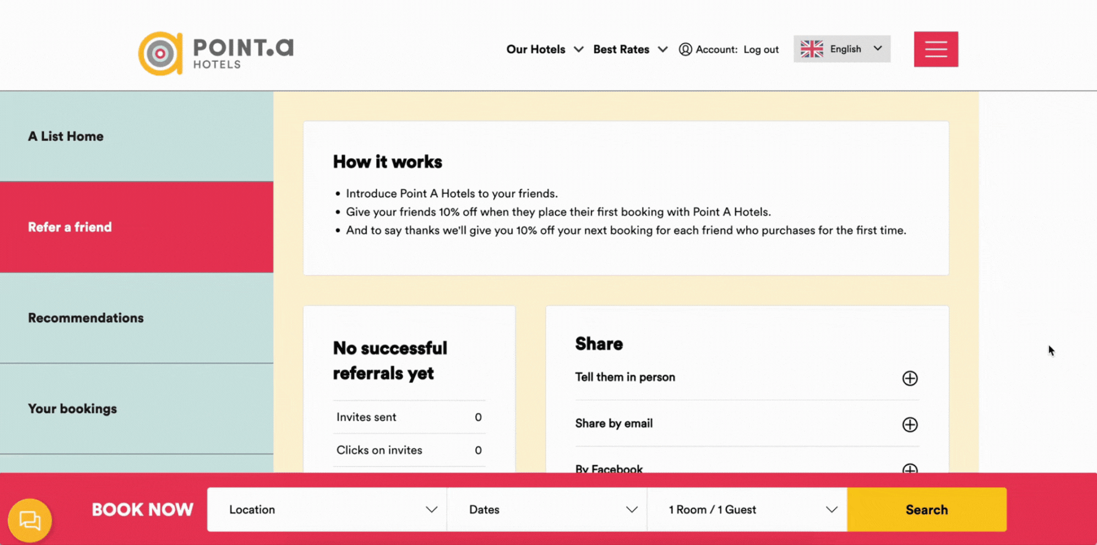
Task: Open the live chat bubble icon
Action: (29, 520)
